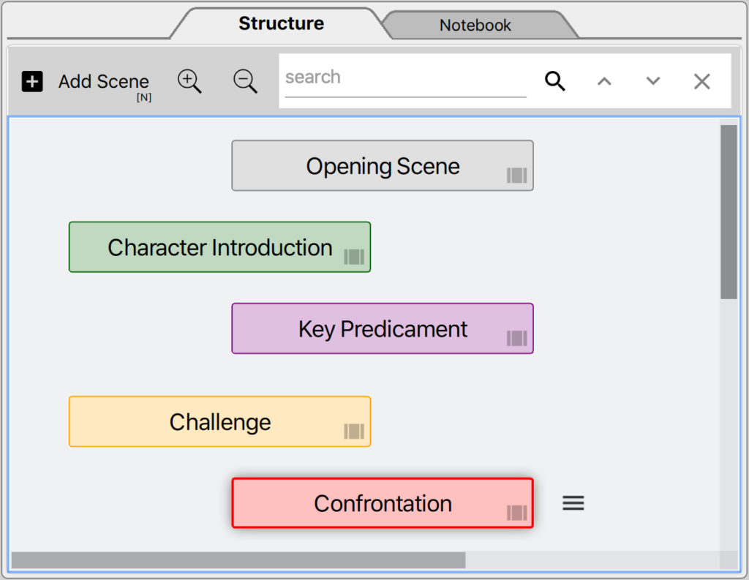Jump to next search result arrow
This screenshot has width=749, height=580.
(653, 81)
